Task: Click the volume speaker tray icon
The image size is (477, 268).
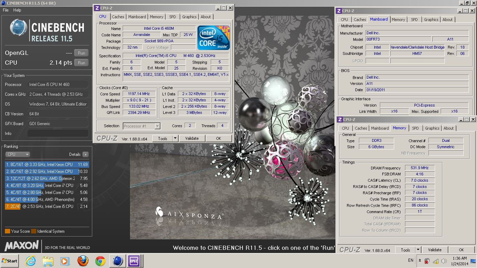Action: click(444, 261)
